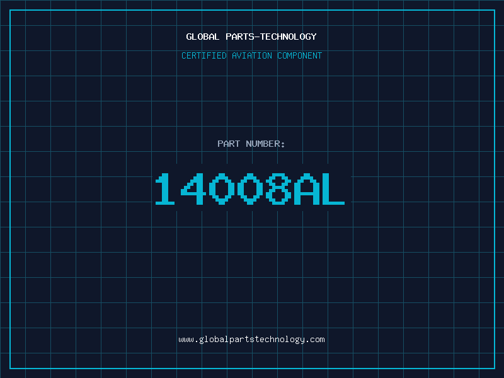Click the GLOBAL PARTS-TECHNOLOGY heading

[251, 37]
